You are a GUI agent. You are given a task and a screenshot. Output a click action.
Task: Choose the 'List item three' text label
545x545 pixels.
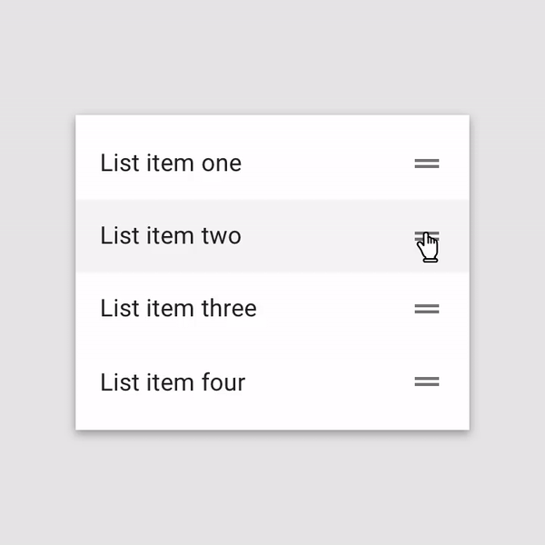coord(178,308)
